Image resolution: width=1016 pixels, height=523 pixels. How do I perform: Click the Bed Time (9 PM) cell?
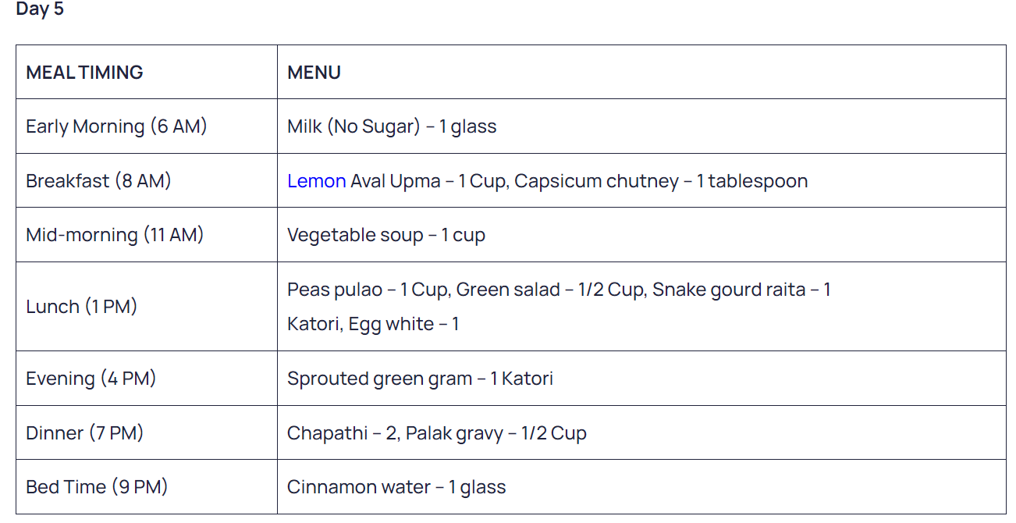(x=147, y=487)
